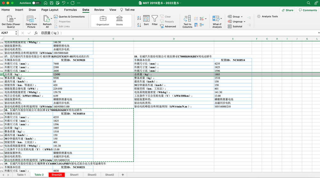Switch to the Review ribbon tab
The width and height of the screenshot is (320, 178).
[99, 10]
